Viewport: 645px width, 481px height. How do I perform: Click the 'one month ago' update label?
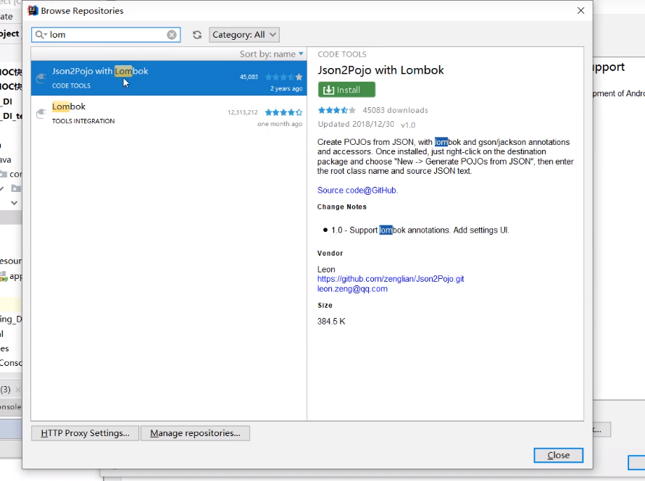280,124
